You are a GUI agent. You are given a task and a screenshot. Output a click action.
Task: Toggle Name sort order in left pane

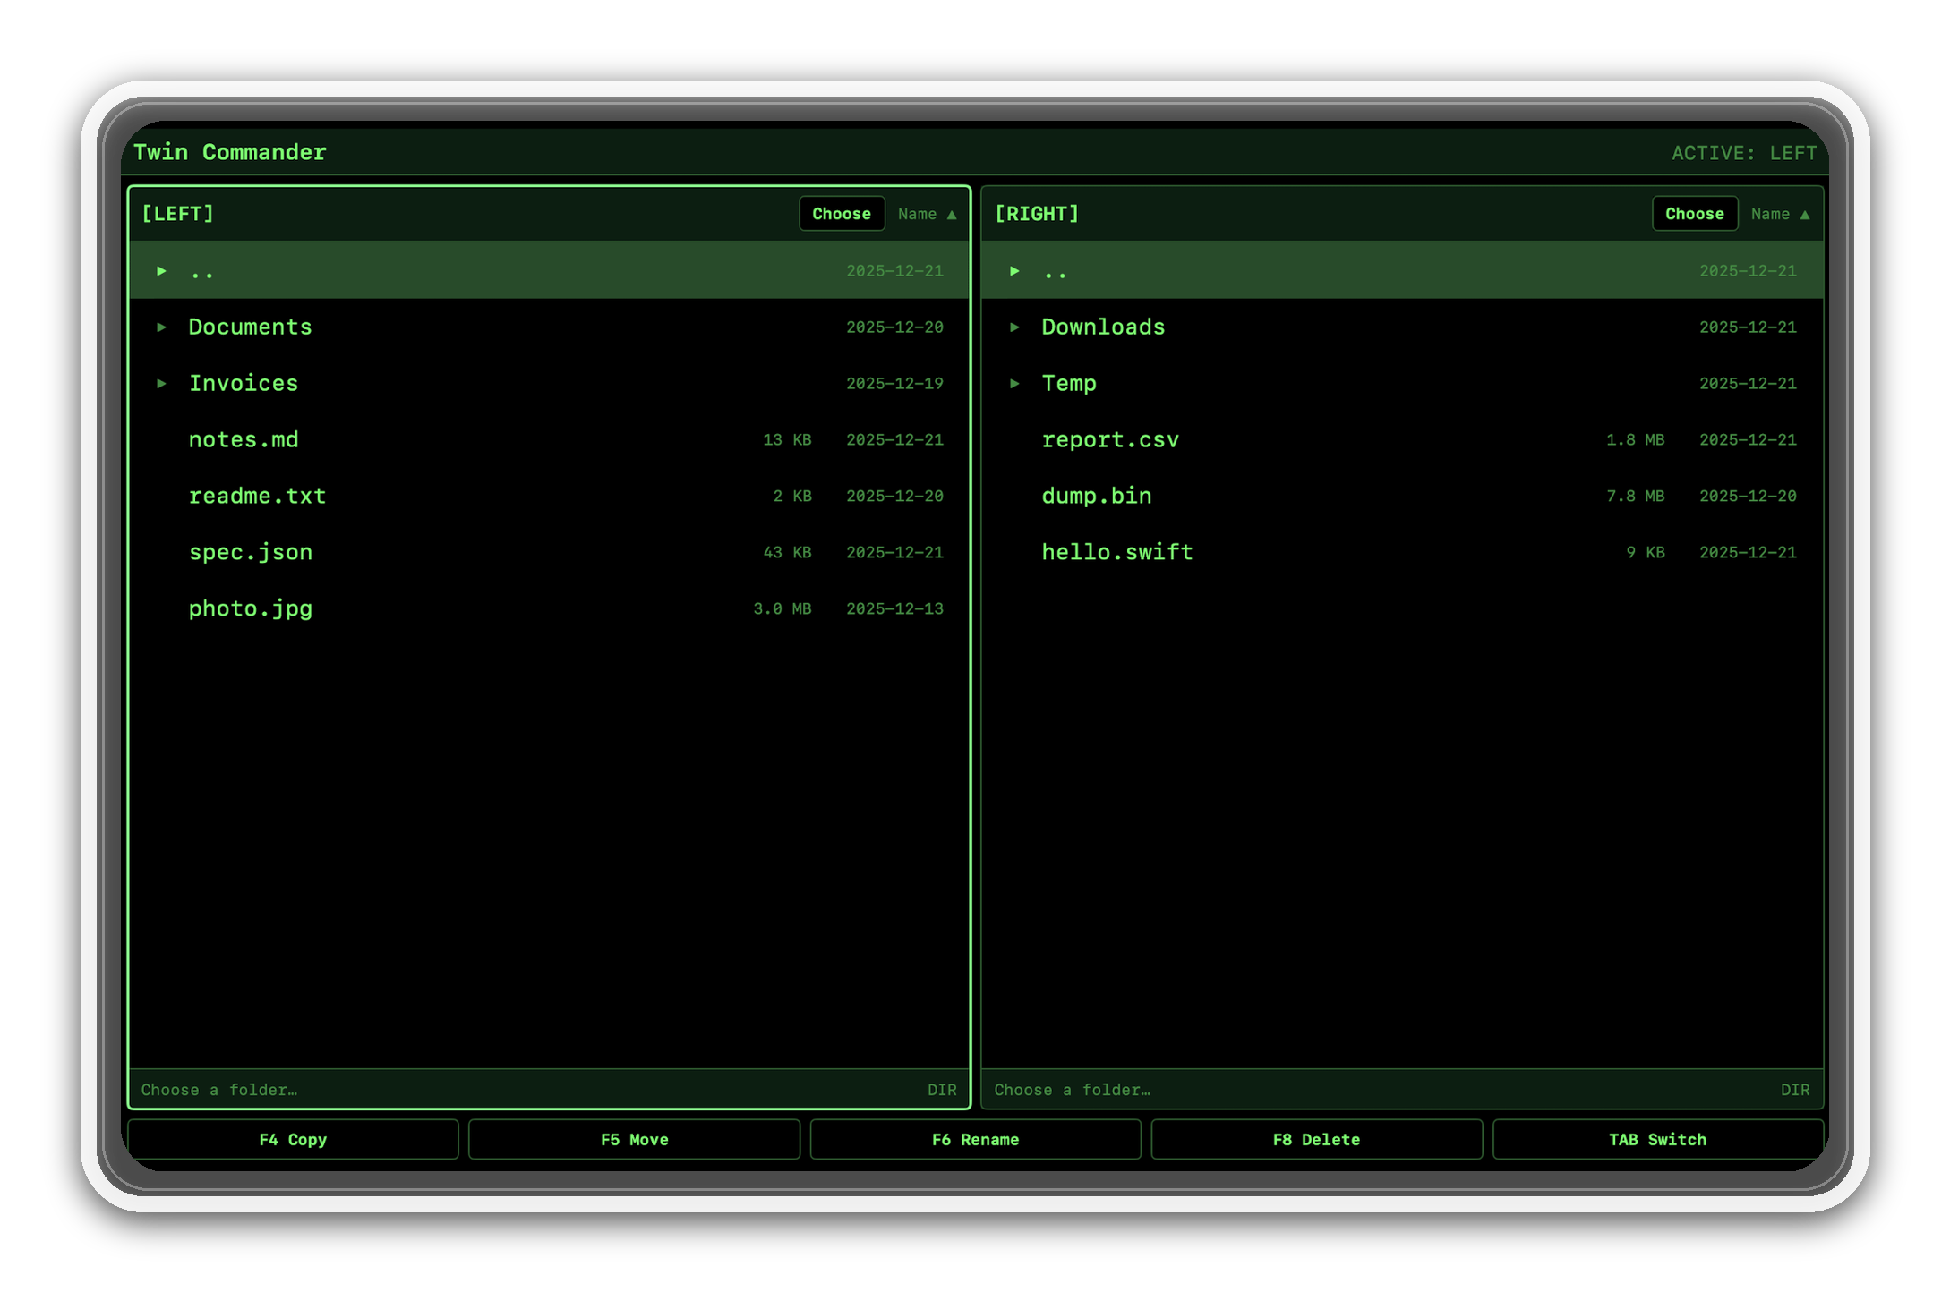(x=927, y=214)
